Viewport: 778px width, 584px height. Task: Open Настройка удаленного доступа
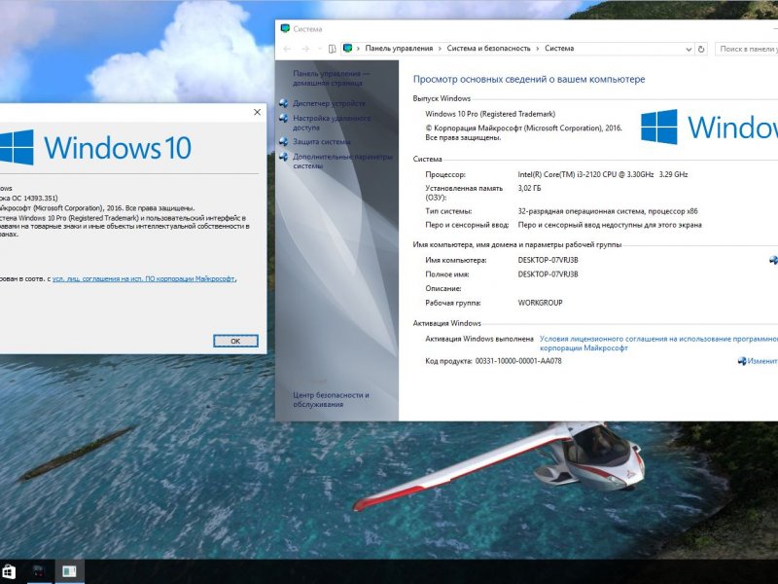[332, 123]
